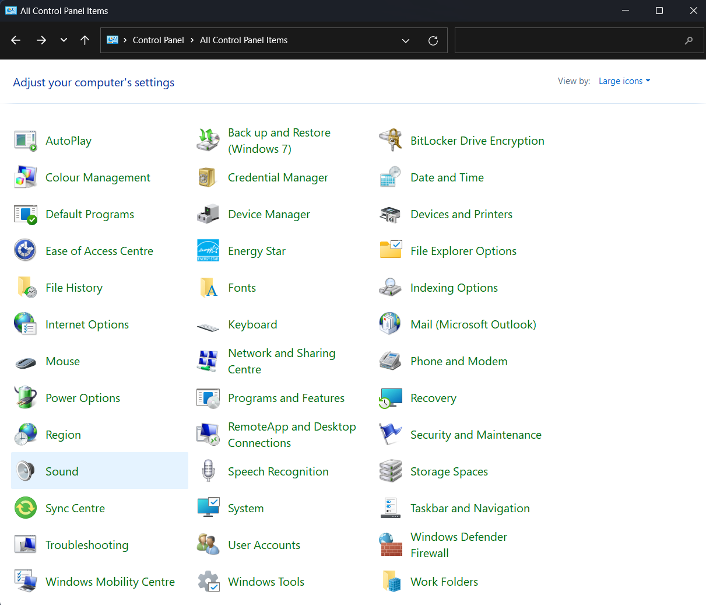Open the Windows Defender Firewall brick icon
This screenshot has height=605, width=706.
(x=390, y=545)
